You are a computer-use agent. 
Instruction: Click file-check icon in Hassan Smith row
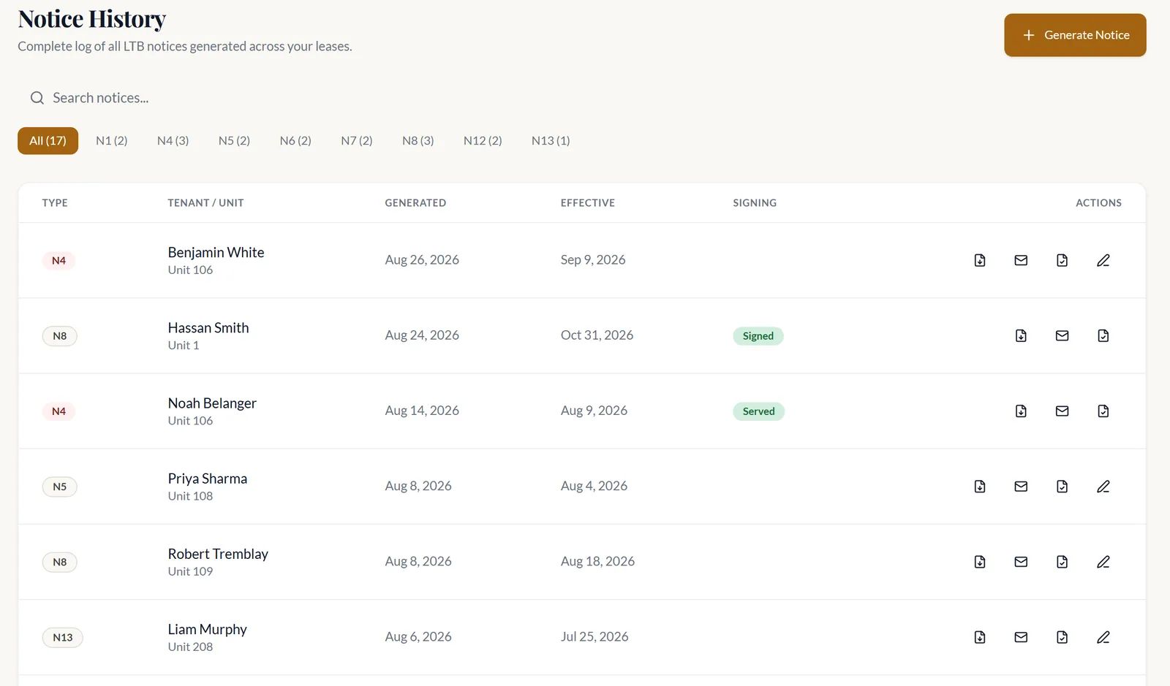[1103, 335]
